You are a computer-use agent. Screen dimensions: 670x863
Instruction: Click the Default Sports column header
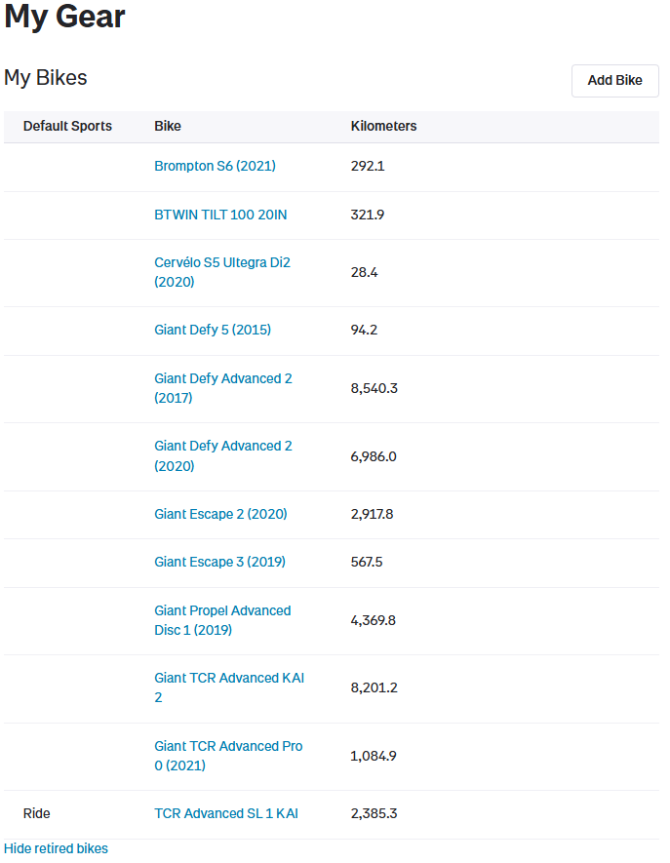coord(67,126)
